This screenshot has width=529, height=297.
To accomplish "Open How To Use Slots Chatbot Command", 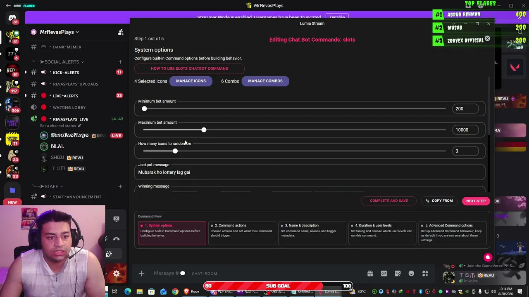I will pyautogui.click(x=189, y=68).
